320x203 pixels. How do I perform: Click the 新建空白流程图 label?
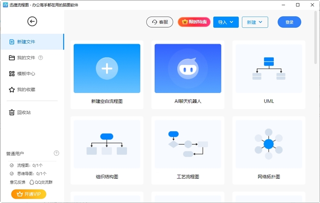[107, 101]
